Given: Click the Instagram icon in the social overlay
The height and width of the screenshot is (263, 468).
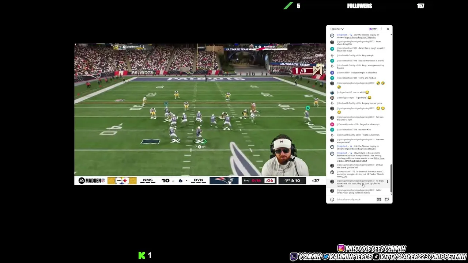Looking at the screenshot, I should tap(341, 248).
